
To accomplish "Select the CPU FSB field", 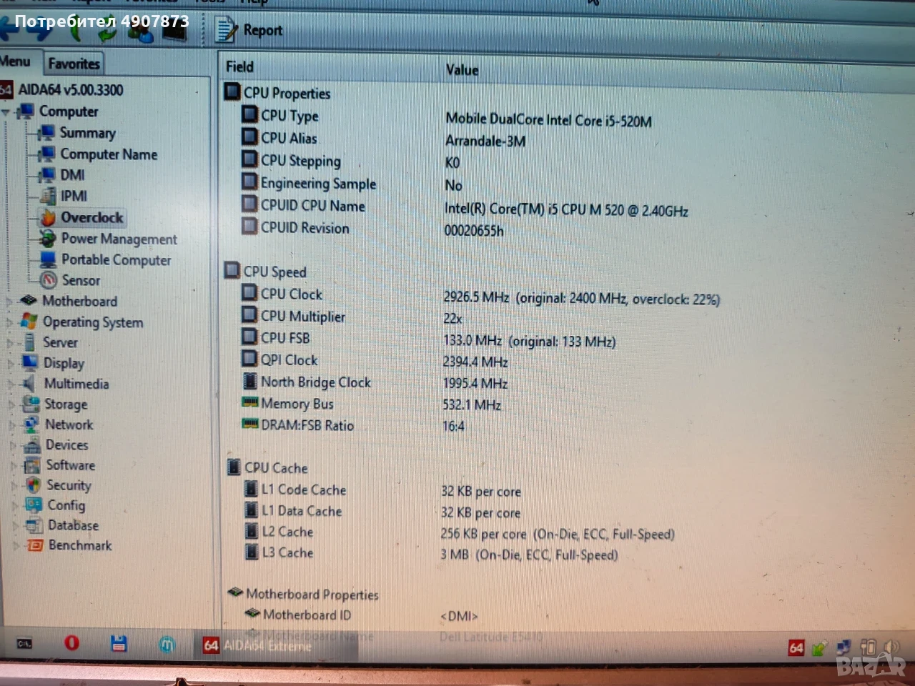I will pyautogui.click(x=285, y=337).
